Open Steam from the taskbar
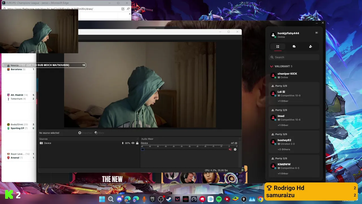Screen dimensions: 362x204 pos(169,199)
